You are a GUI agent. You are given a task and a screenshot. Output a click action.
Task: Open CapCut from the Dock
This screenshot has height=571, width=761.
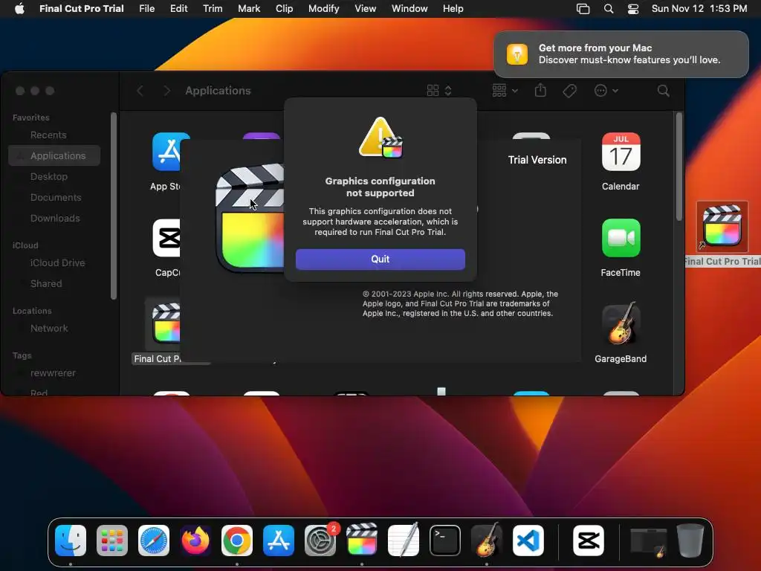589,541
